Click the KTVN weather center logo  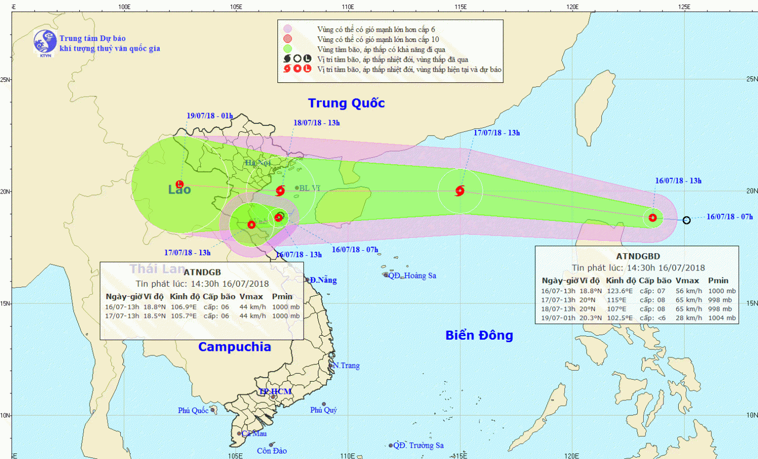pyautogui.click(x=45, y=43)
